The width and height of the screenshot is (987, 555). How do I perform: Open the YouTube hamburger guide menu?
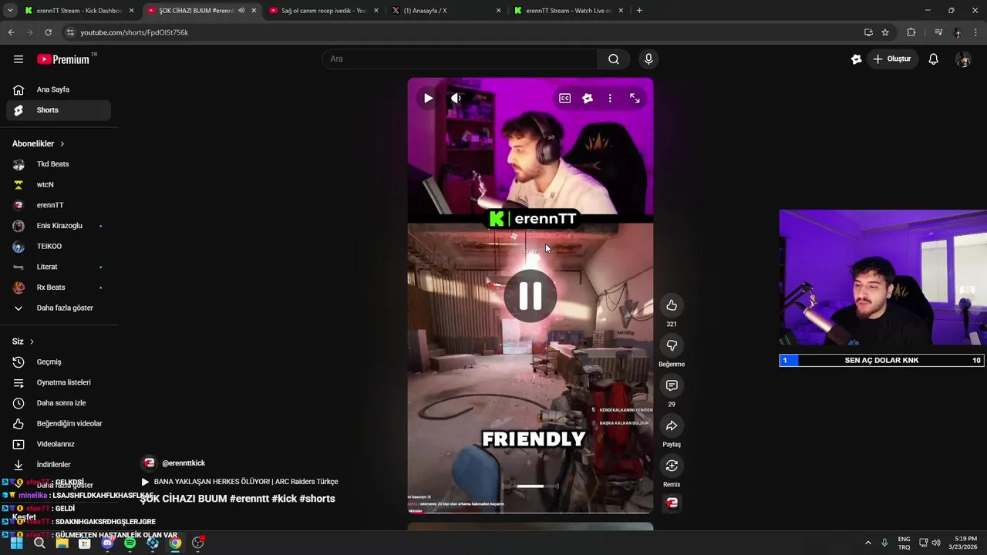point(19,59)
